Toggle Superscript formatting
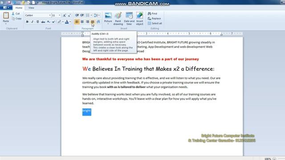Image resolution: width=285 pixels, height=160 pixels. 53,22
